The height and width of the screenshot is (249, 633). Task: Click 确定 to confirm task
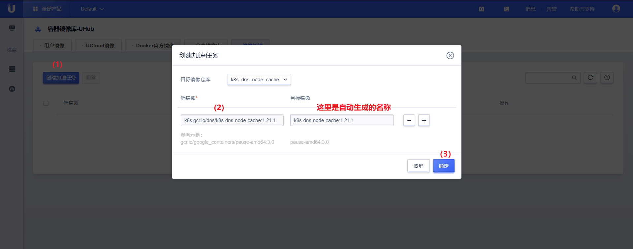tap(444, 166)
